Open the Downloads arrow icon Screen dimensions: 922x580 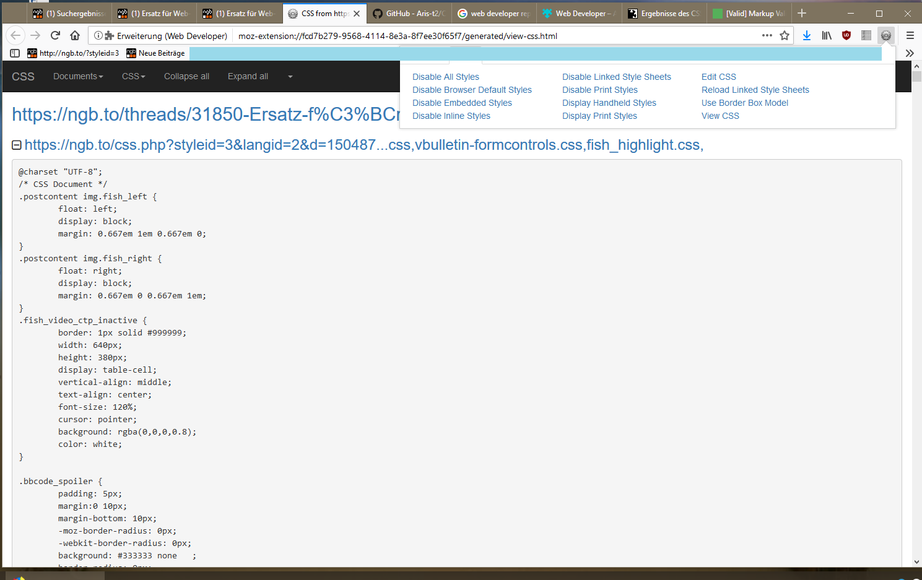[x=806, y=35]
